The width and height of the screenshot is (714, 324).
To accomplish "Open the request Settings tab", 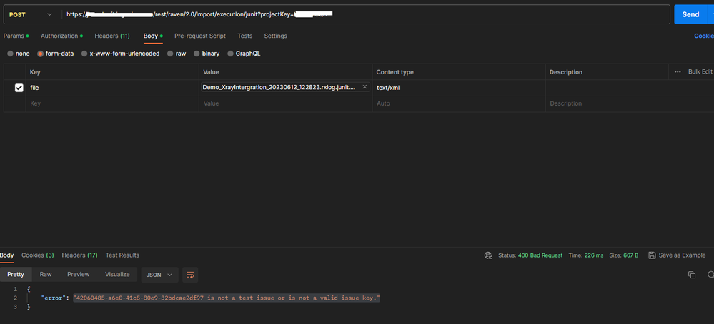I will coord(275,36).
